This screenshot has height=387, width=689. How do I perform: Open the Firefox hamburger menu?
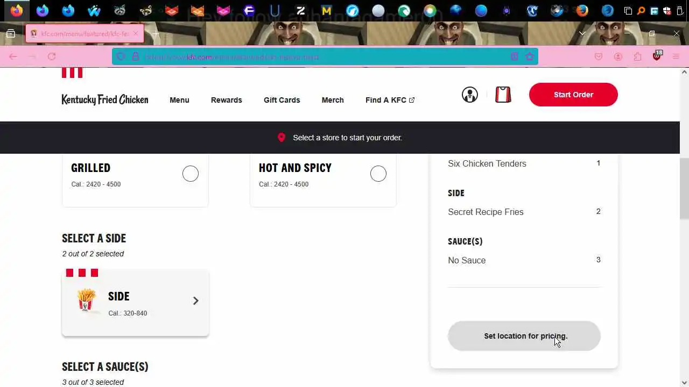pyautogui.click(x=676, y=56)
